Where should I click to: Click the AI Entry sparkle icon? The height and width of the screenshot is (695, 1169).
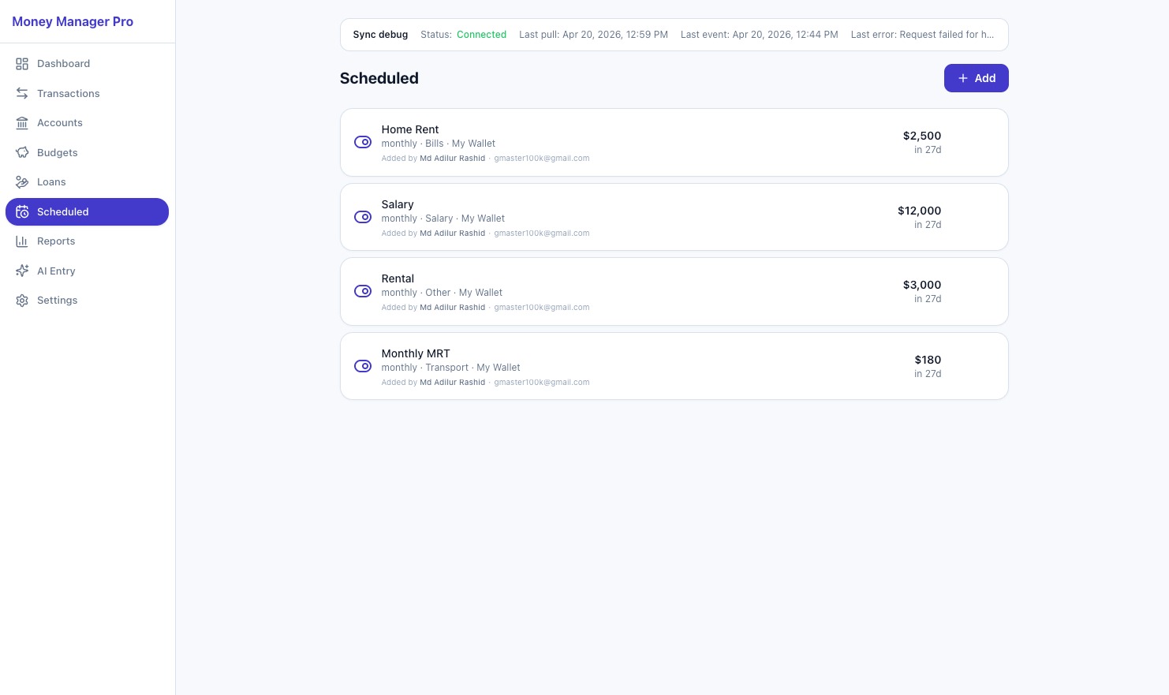coord(22,271)
